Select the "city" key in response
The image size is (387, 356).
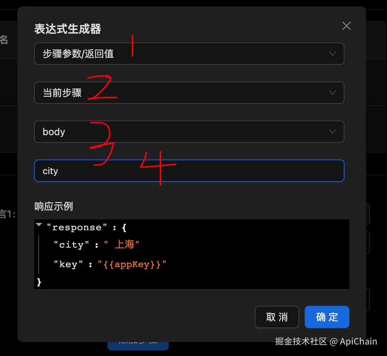tap(71, 245)
